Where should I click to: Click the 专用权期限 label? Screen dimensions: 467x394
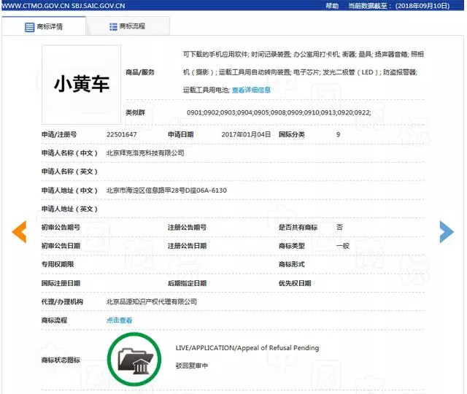(x=58, y=264)
